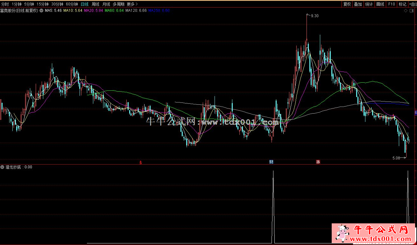The image size is (417, 245).
Task: Open the 统计 statistics tool
Action: click(369, 4)
